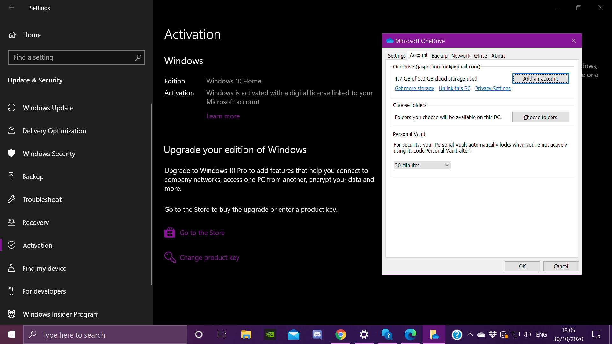Screen dimensions: 612x344
Task: Open the Lock Personal Vault after dropdown
Action: [x=422, y=165]
